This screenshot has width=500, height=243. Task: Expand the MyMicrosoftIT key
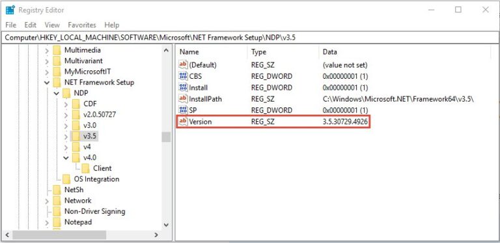coord(47,72)
